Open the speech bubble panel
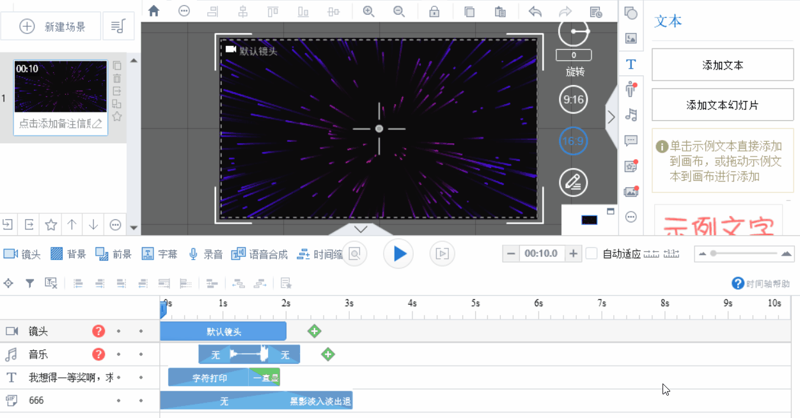This screenshot has width=800, height=418. pyautogui.click(x=631, y=141)
